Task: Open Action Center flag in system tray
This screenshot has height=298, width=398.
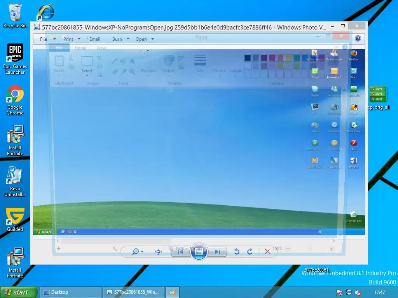Action: pyautogui.click(x=339, y=293)
